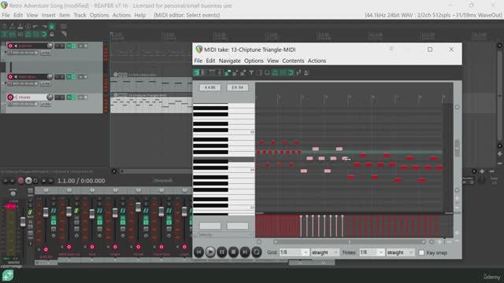Screen dimensions: 504x283
Task: Click Chords track volume knob
Action: pos(50,97)
